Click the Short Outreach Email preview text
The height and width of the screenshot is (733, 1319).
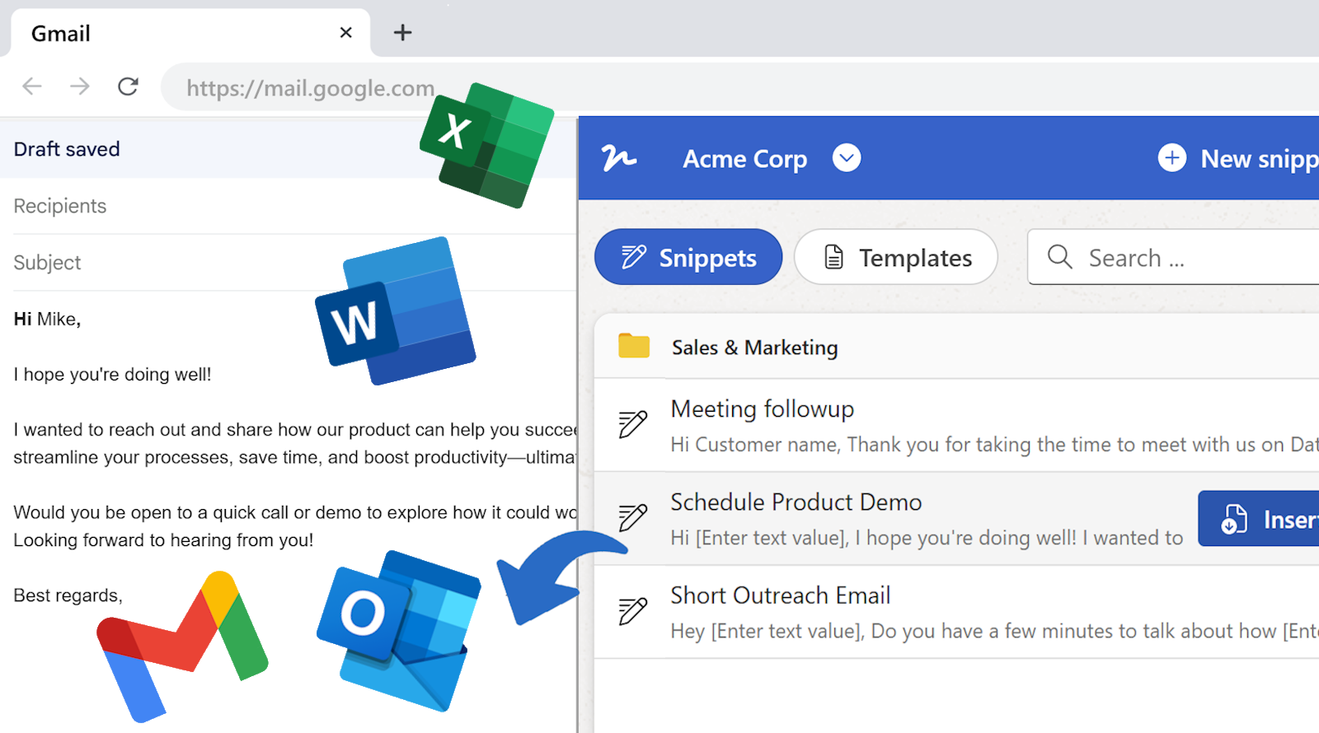coord(995,632)
